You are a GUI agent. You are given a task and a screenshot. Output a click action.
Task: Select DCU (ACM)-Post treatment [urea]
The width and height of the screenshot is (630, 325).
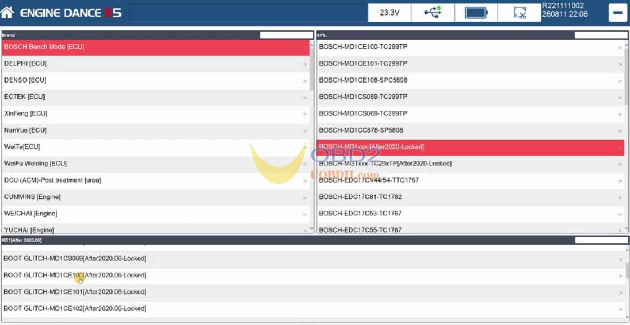[x=156, y=181]
